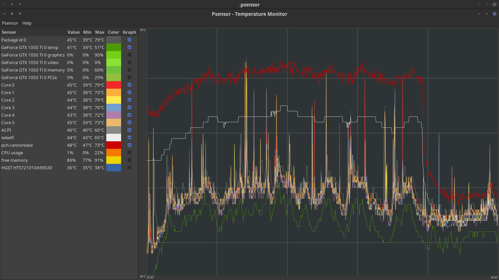Sort sensors by the Max column header
The height and width of the screenshot is (280, 499).
(100, 32)
